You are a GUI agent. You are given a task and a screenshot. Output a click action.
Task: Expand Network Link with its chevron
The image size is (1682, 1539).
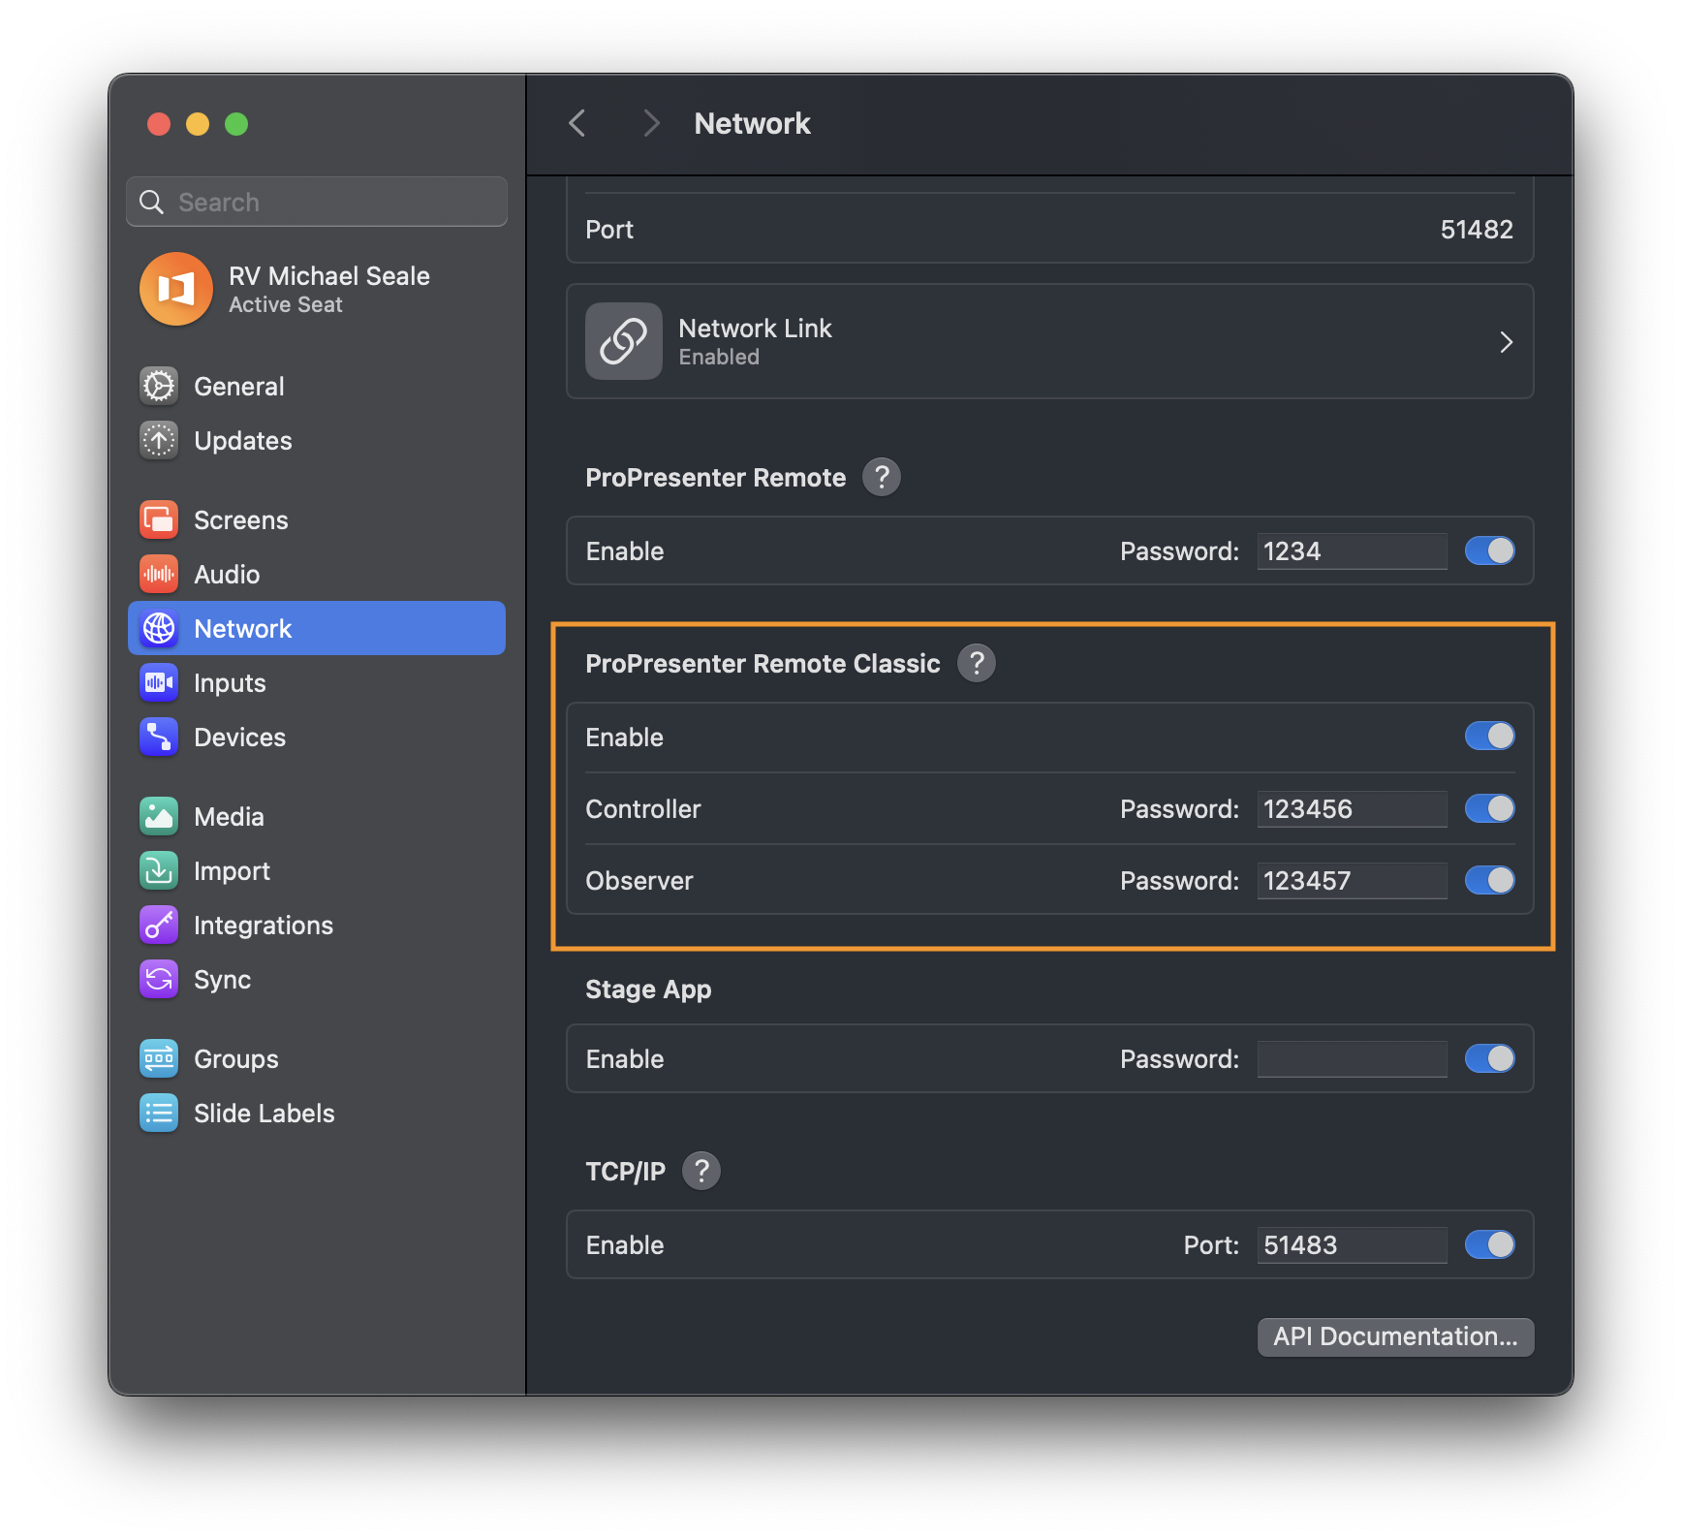[x=1506, y=341]
